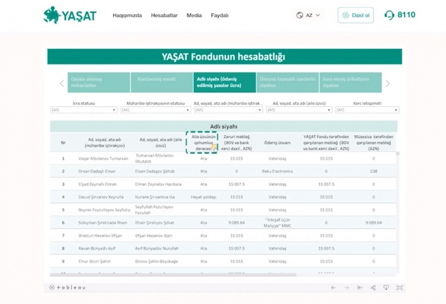Screen dimensions: 446x304
Task: Click the right carousel arrow for tabs
Action: [388, 83]
